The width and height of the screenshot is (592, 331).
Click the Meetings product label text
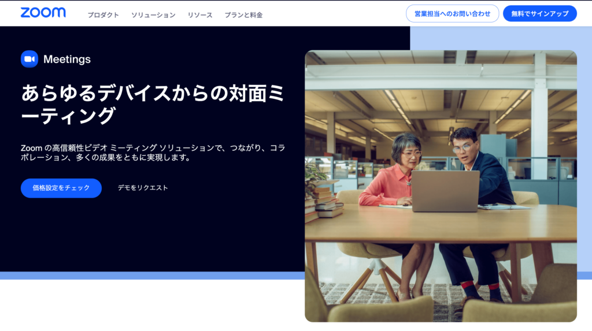(x=67, y=59)
